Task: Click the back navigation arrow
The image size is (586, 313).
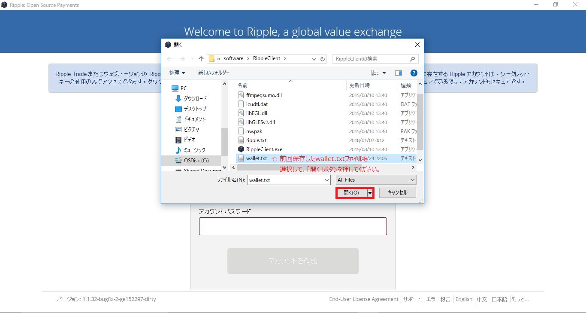Action: click(x=169, y=58)
